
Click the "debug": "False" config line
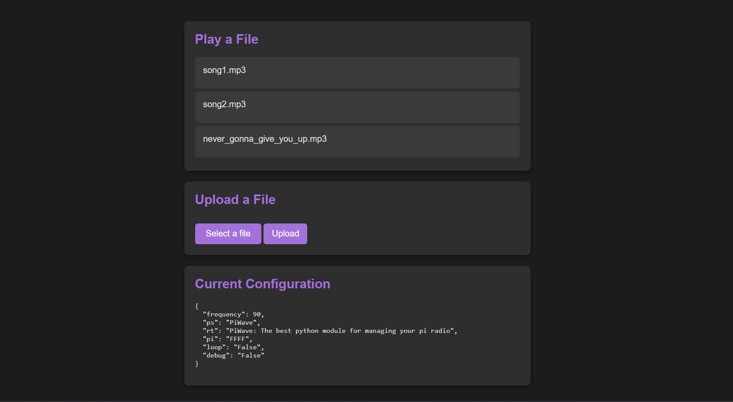coord(233,355)
